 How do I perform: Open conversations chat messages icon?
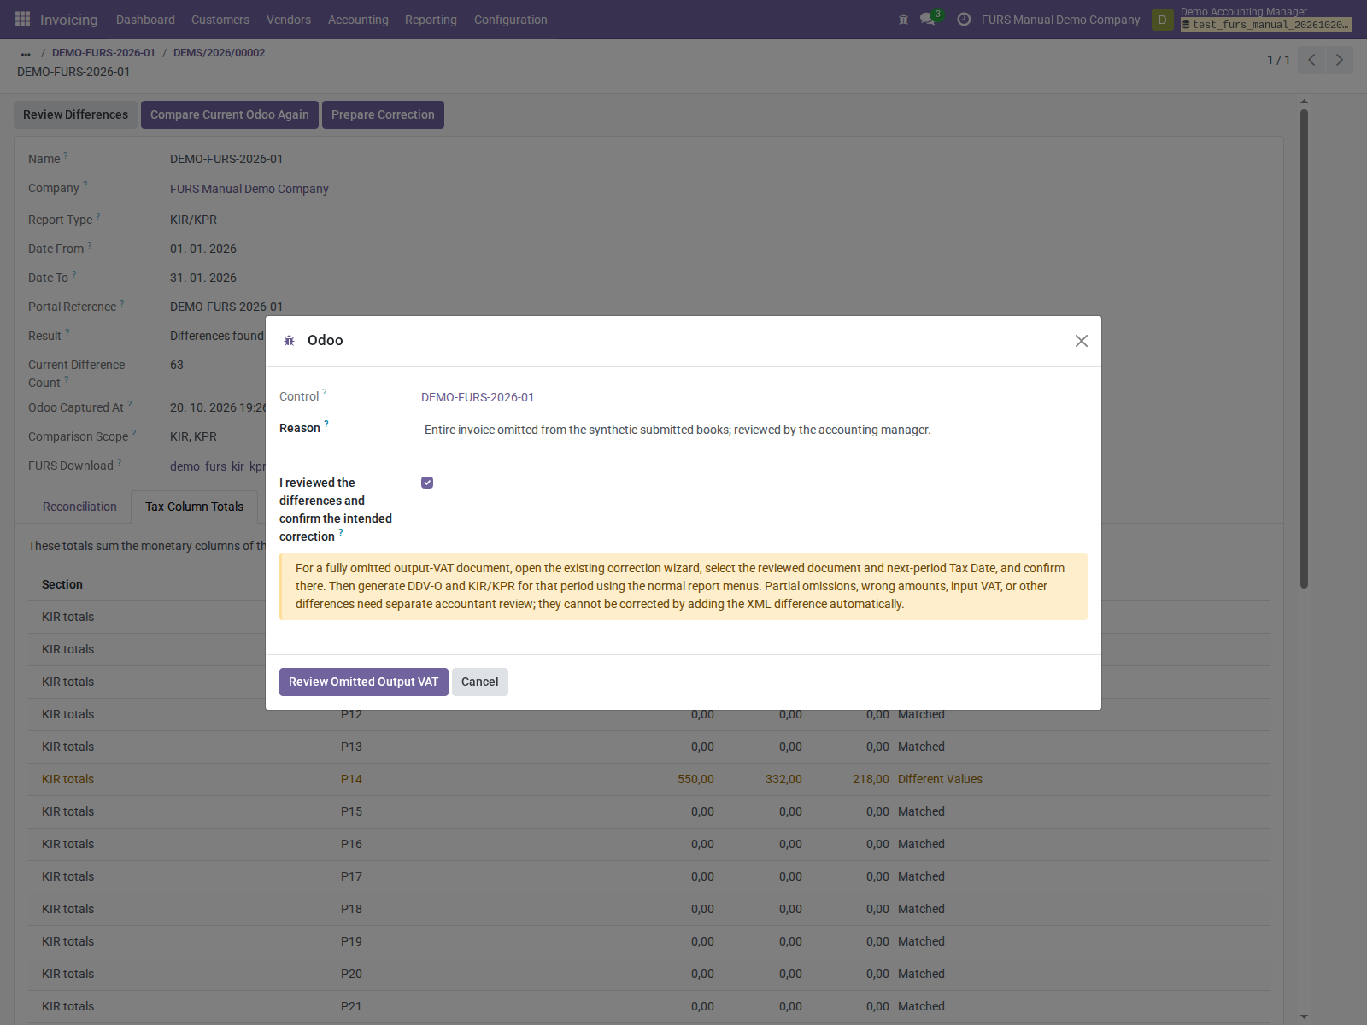pos(928,19)
